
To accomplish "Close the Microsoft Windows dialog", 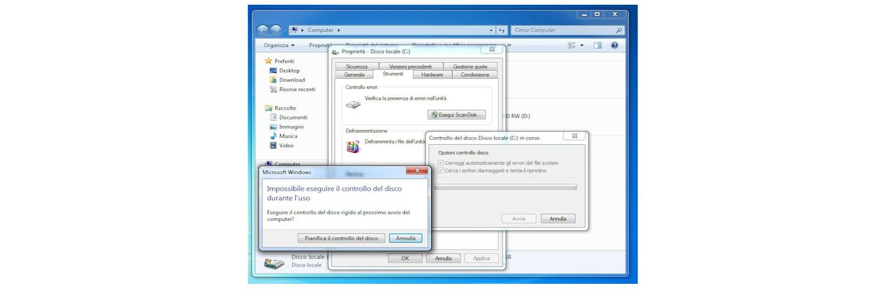I will [x=417, y=171].
